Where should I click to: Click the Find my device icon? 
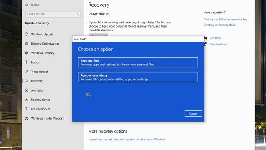pos(27,100)
